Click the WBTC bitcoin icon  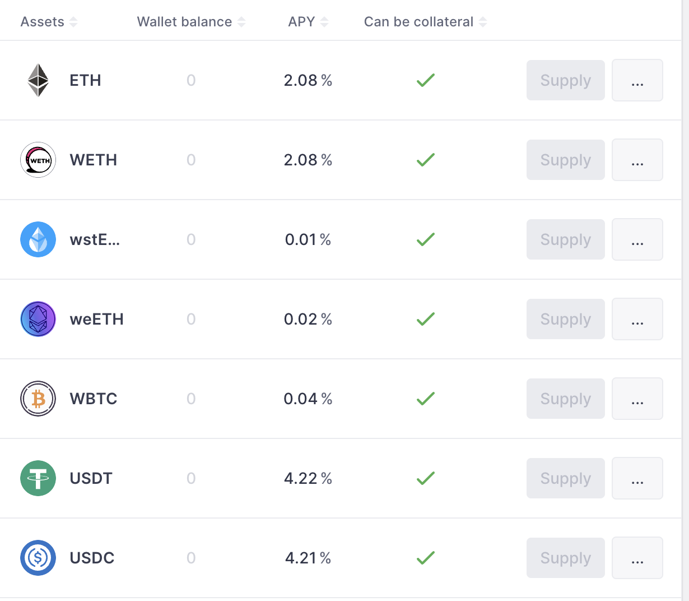[38, 399]
